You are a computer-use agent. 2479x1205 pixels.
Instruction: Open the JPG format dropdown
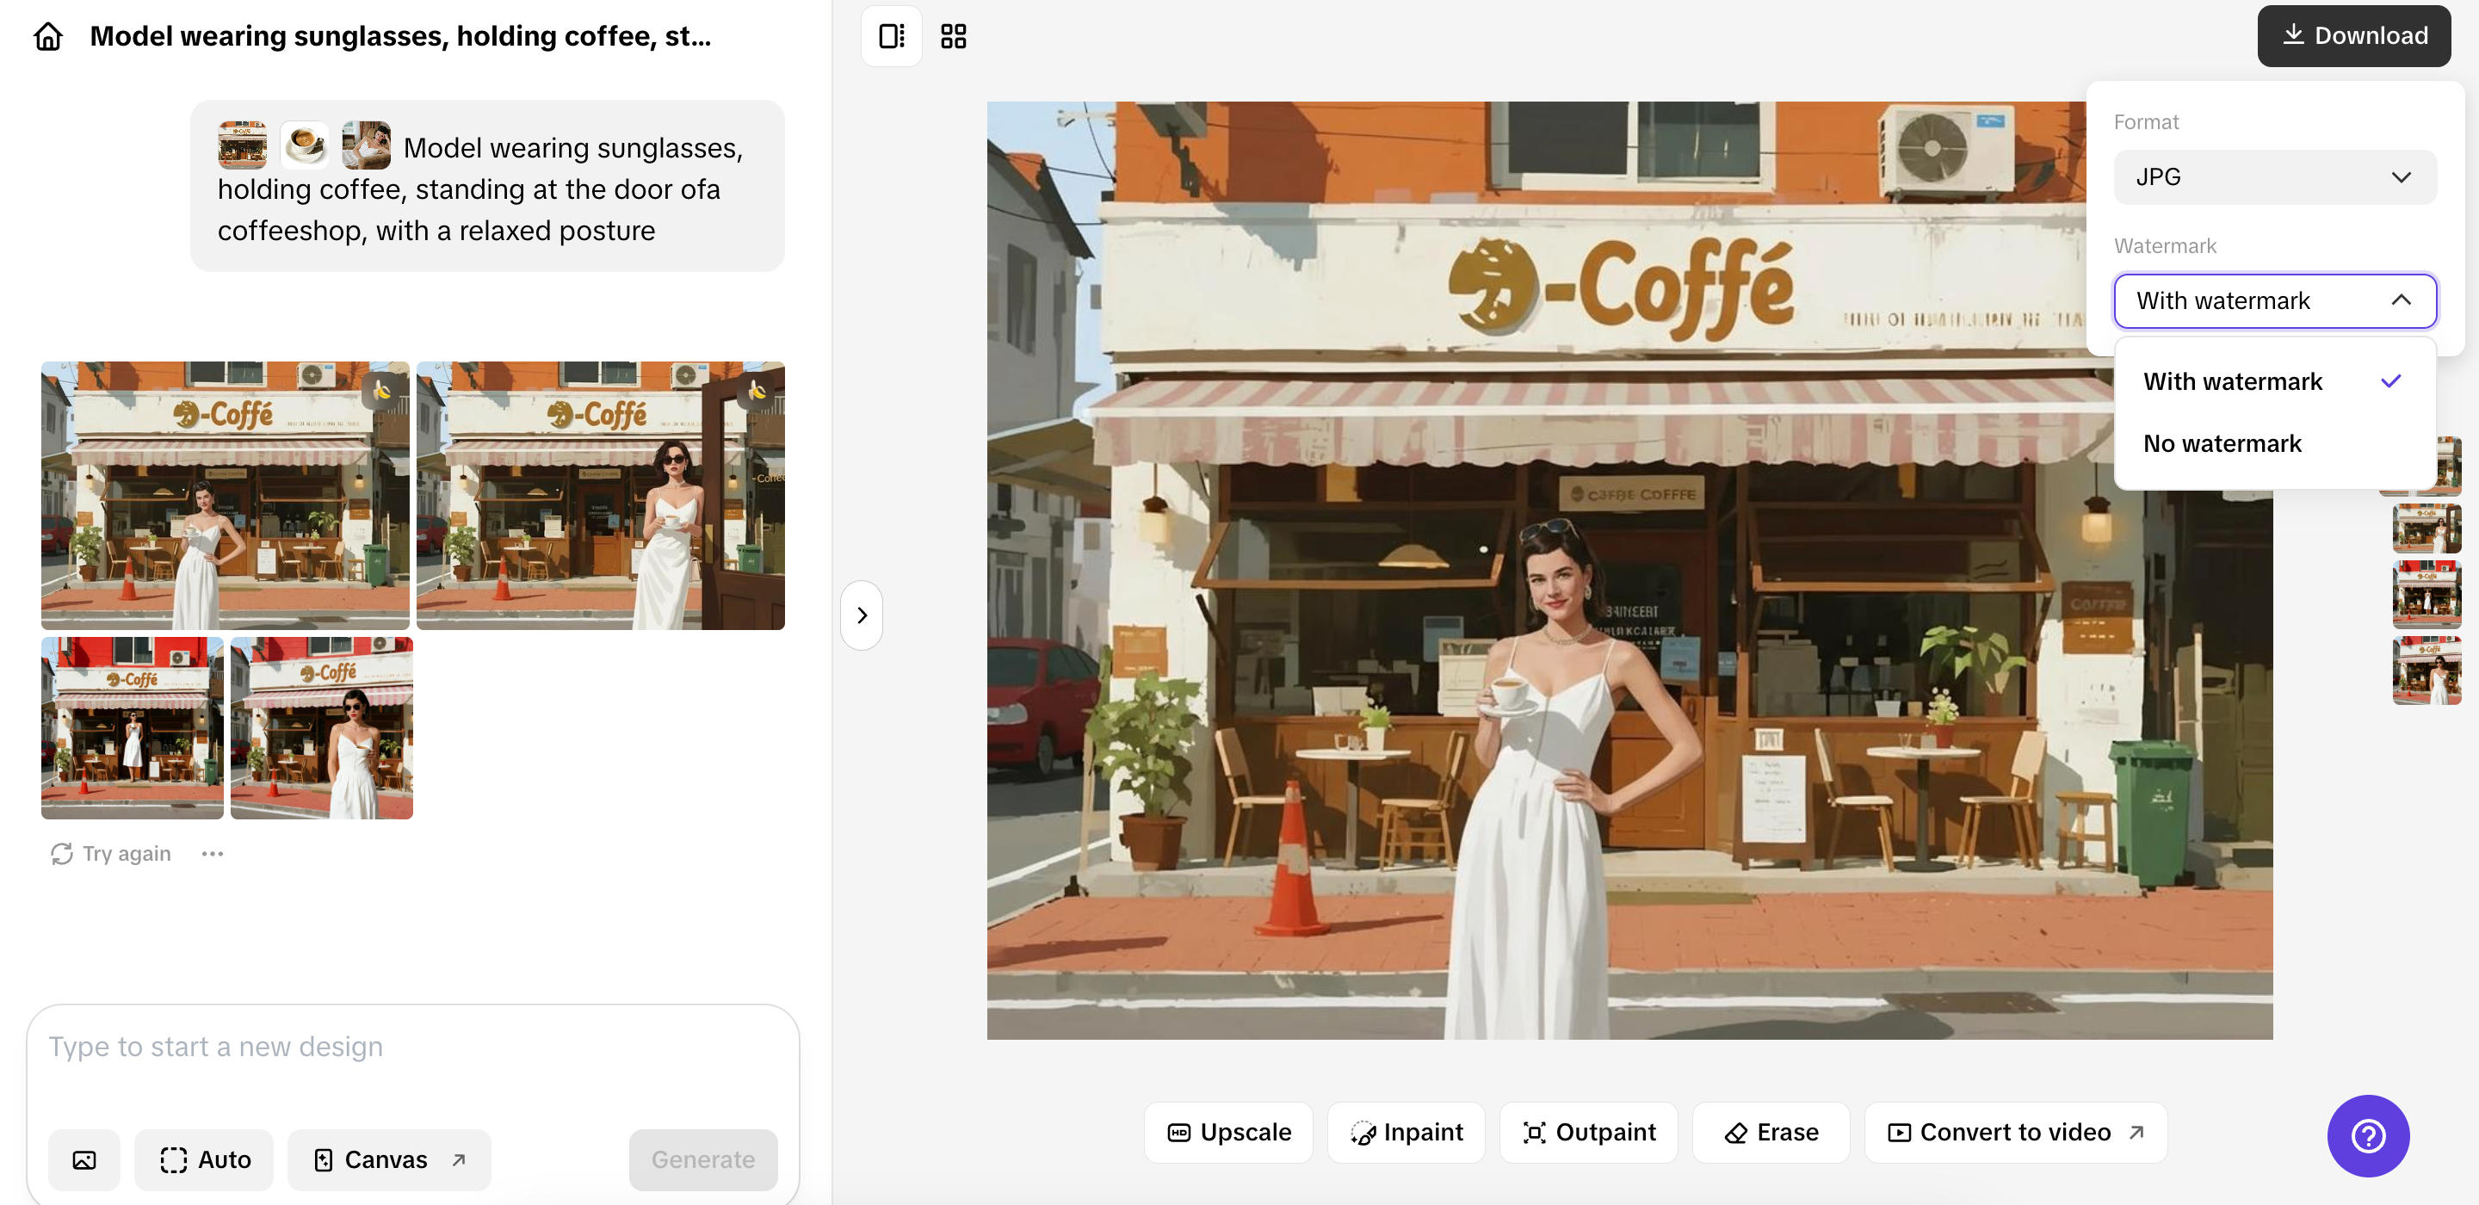2274,177
